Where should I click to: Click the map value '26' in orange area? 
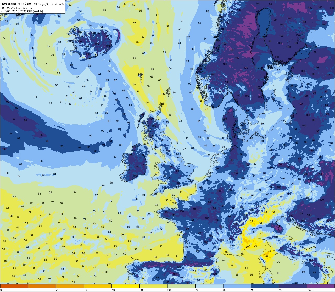[x=242, y=234]
